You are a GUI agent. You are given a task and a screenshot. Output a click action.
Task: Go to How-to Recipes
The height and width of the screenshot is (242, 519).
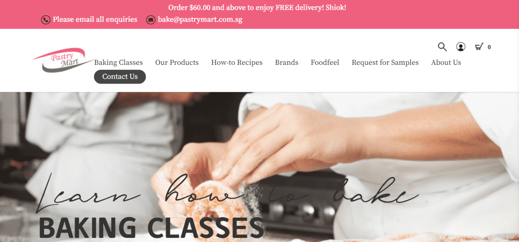tap(237, 62)
